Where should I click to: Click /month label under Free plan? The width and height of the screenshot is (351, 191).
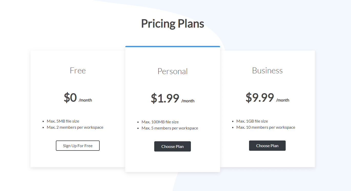point(85,100)
